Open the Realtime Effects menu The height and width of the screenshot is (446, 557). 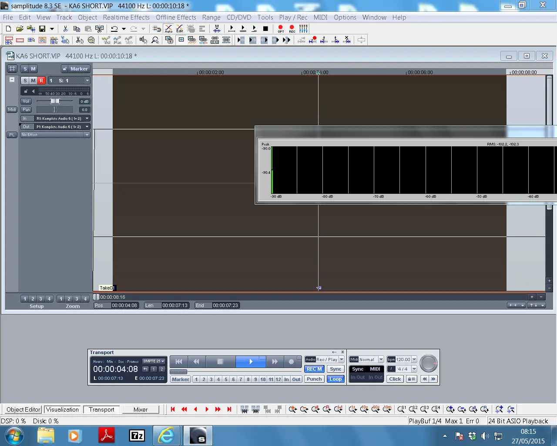point(126,17)
